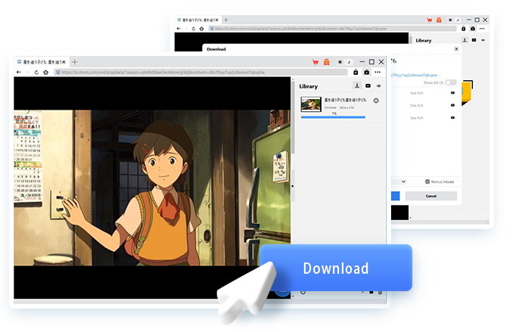Reload the page in the rear window
519x332 pixels.
coord(194,29)
